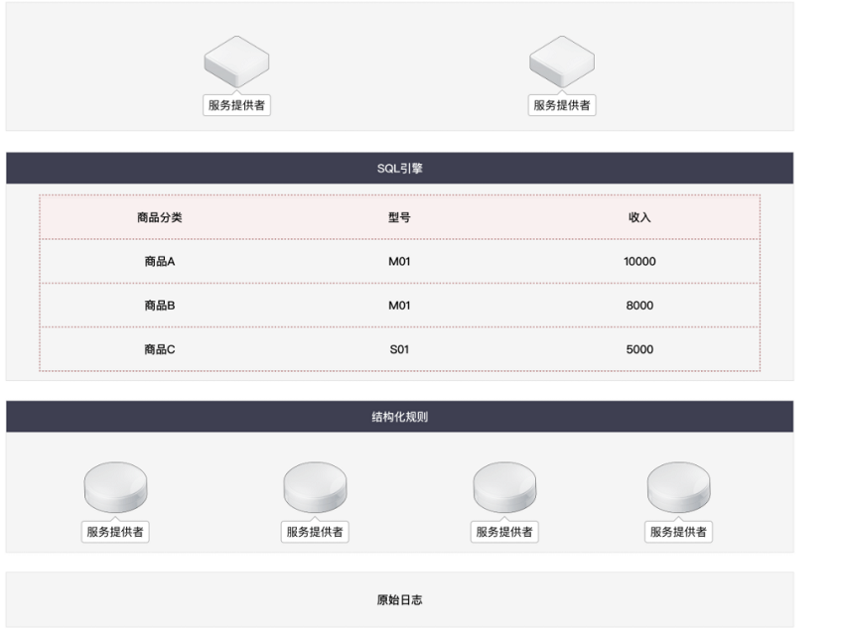Click the S01 model cell
844x636 pixels.
click(x=399, y=349)
